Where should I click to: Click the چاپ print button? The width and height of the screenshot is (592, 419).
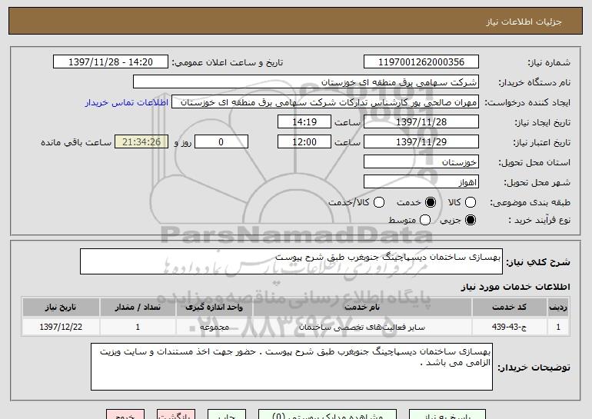[226, 414]
